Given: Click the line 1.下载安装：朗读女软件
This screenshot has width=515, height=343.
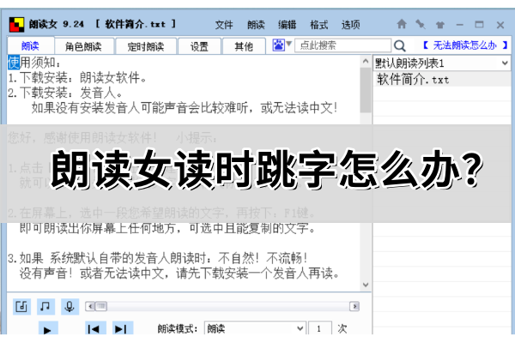Looking at the screenshot, I should pyautogui.click(x=77, y=78).
